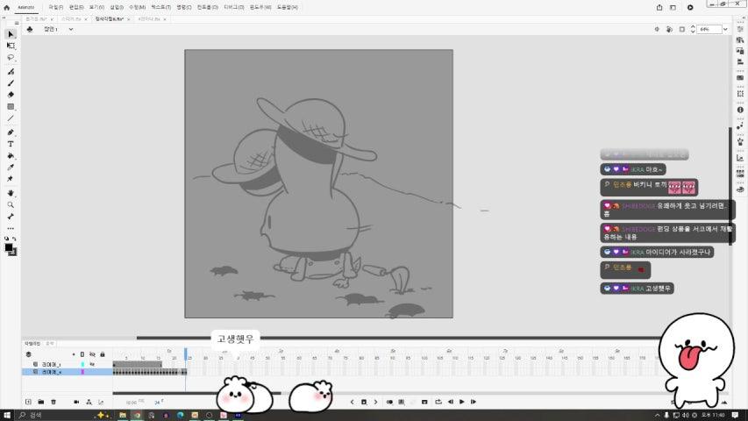Toggle visibility of first layer
The height and width of the screenshot is (421, 748).
(x=92, y=364)
